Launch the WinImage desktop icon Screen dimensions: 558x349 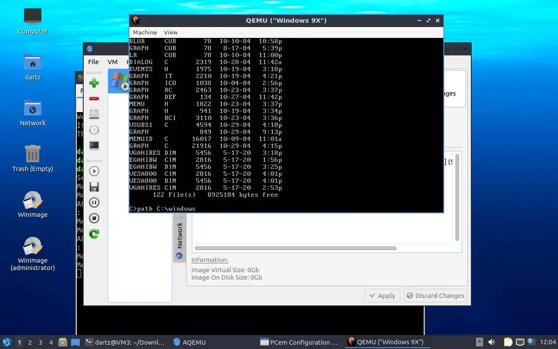click(33, 205)
